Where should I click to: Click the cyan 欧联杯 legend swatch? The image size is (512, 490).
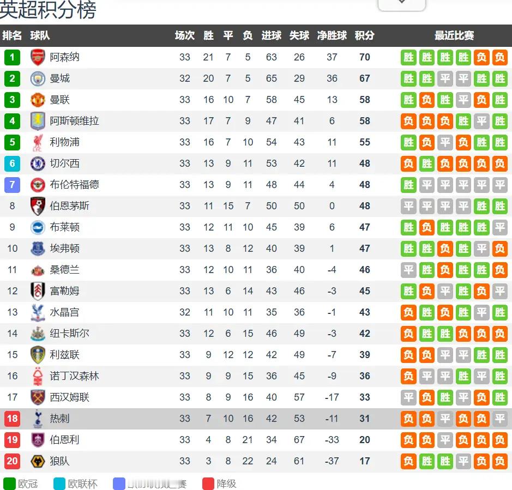point(60,483)
